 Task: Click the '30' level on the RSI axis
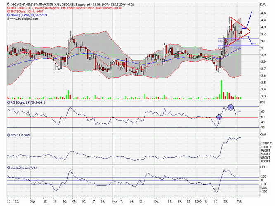[x=263, y=128]
